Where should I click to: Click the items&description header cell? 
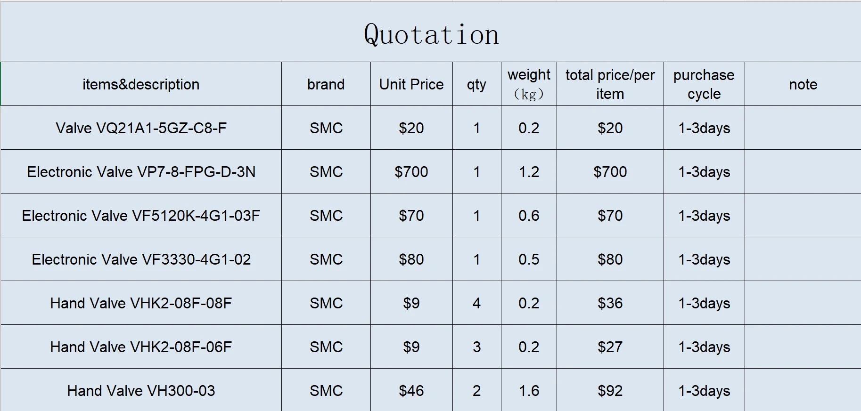(141, 84)
